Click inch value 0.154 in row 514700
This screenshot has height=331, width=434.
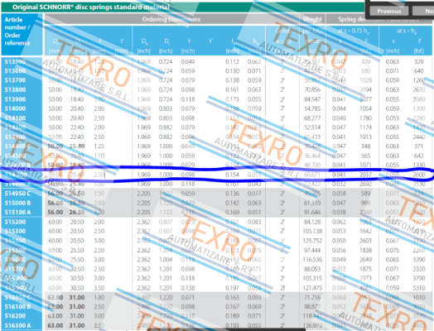(x=232, y=175)
